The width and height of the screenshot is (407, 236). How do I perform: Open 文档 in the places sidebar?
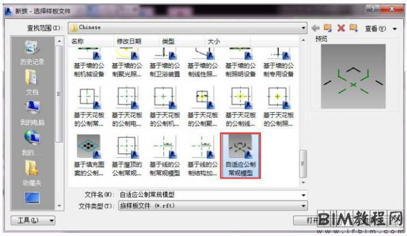coord(32,83)
